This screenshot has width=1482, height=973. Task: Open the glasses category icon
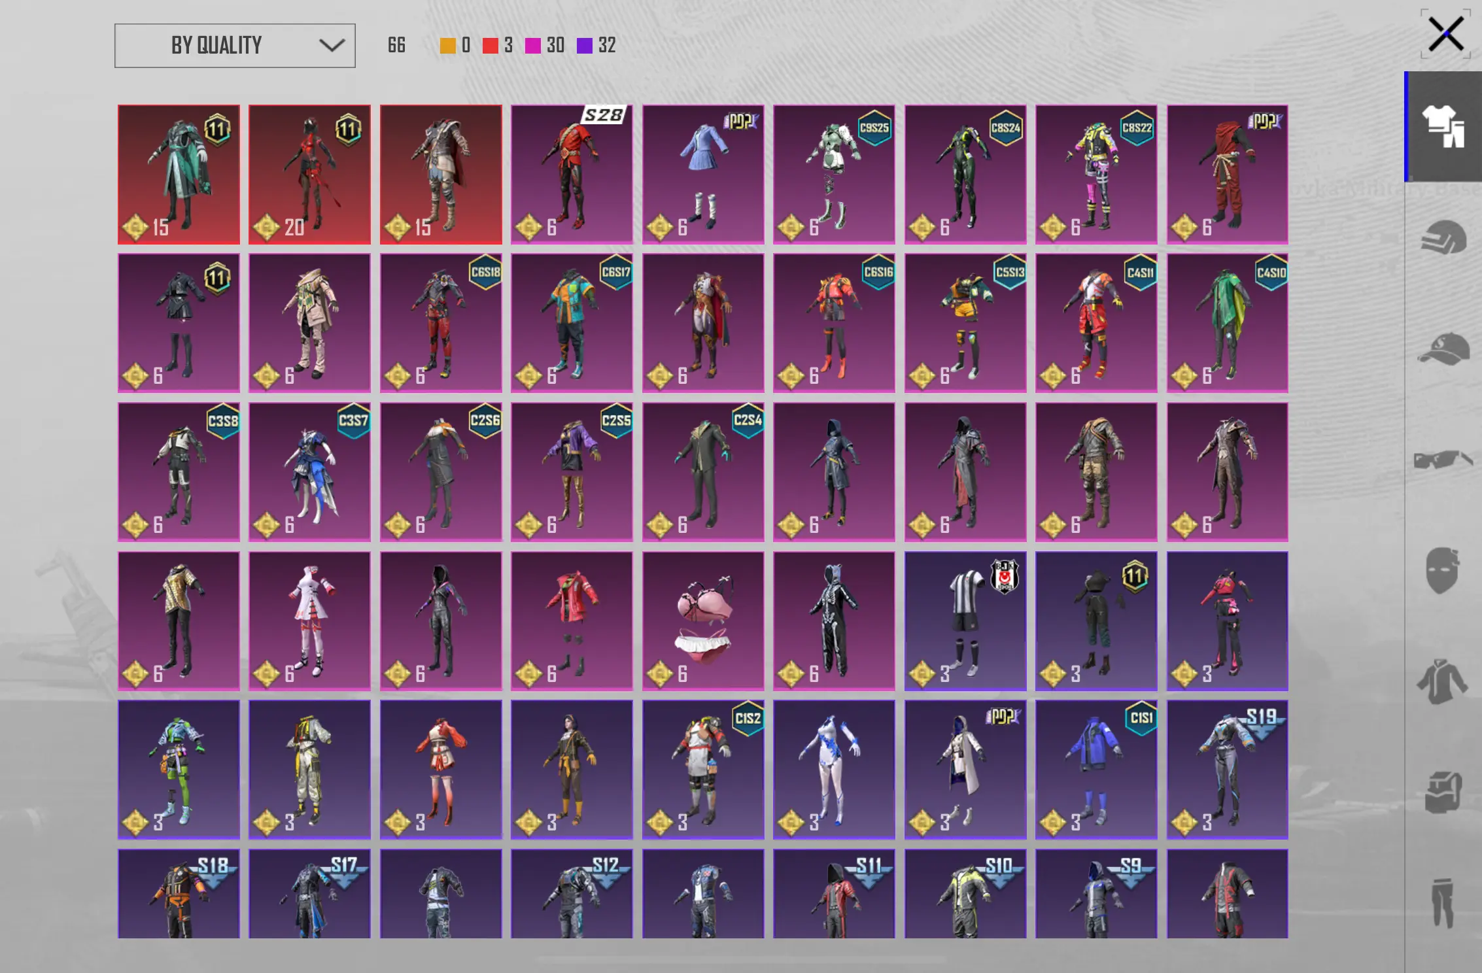(x=1443, y=460)
